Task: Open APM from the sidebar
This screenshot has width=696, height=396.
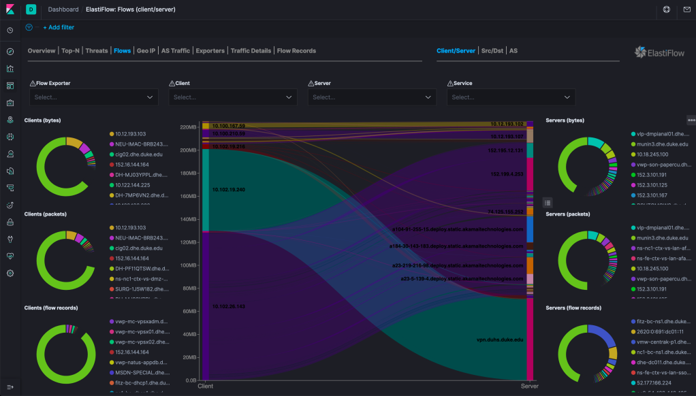Action: (10, 188)
